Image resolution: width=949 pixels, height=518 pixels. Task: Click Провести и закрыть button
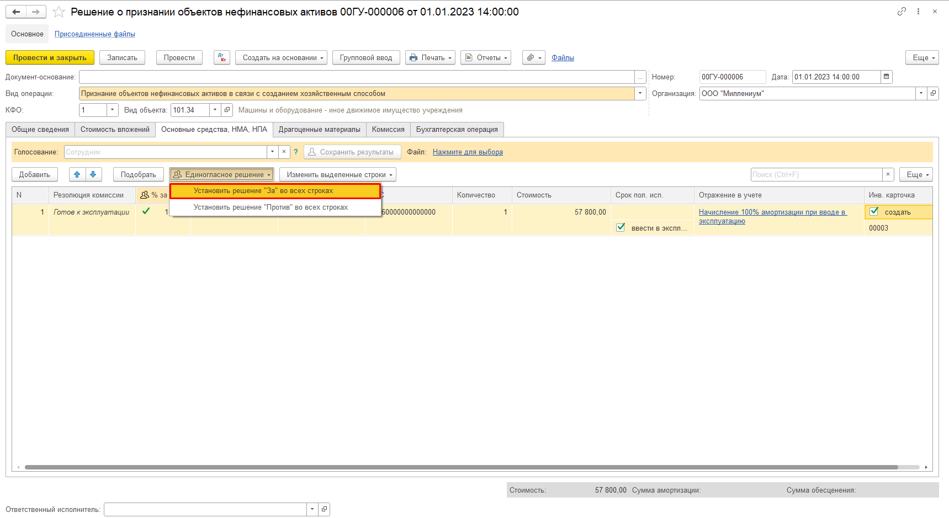tap(50, 57)
